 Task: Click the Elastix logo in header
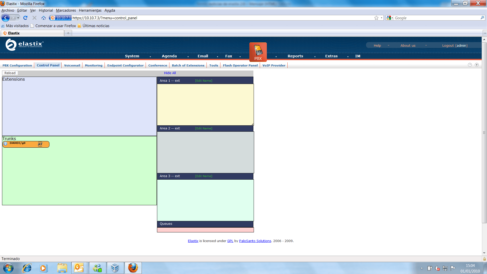[24, 45]
